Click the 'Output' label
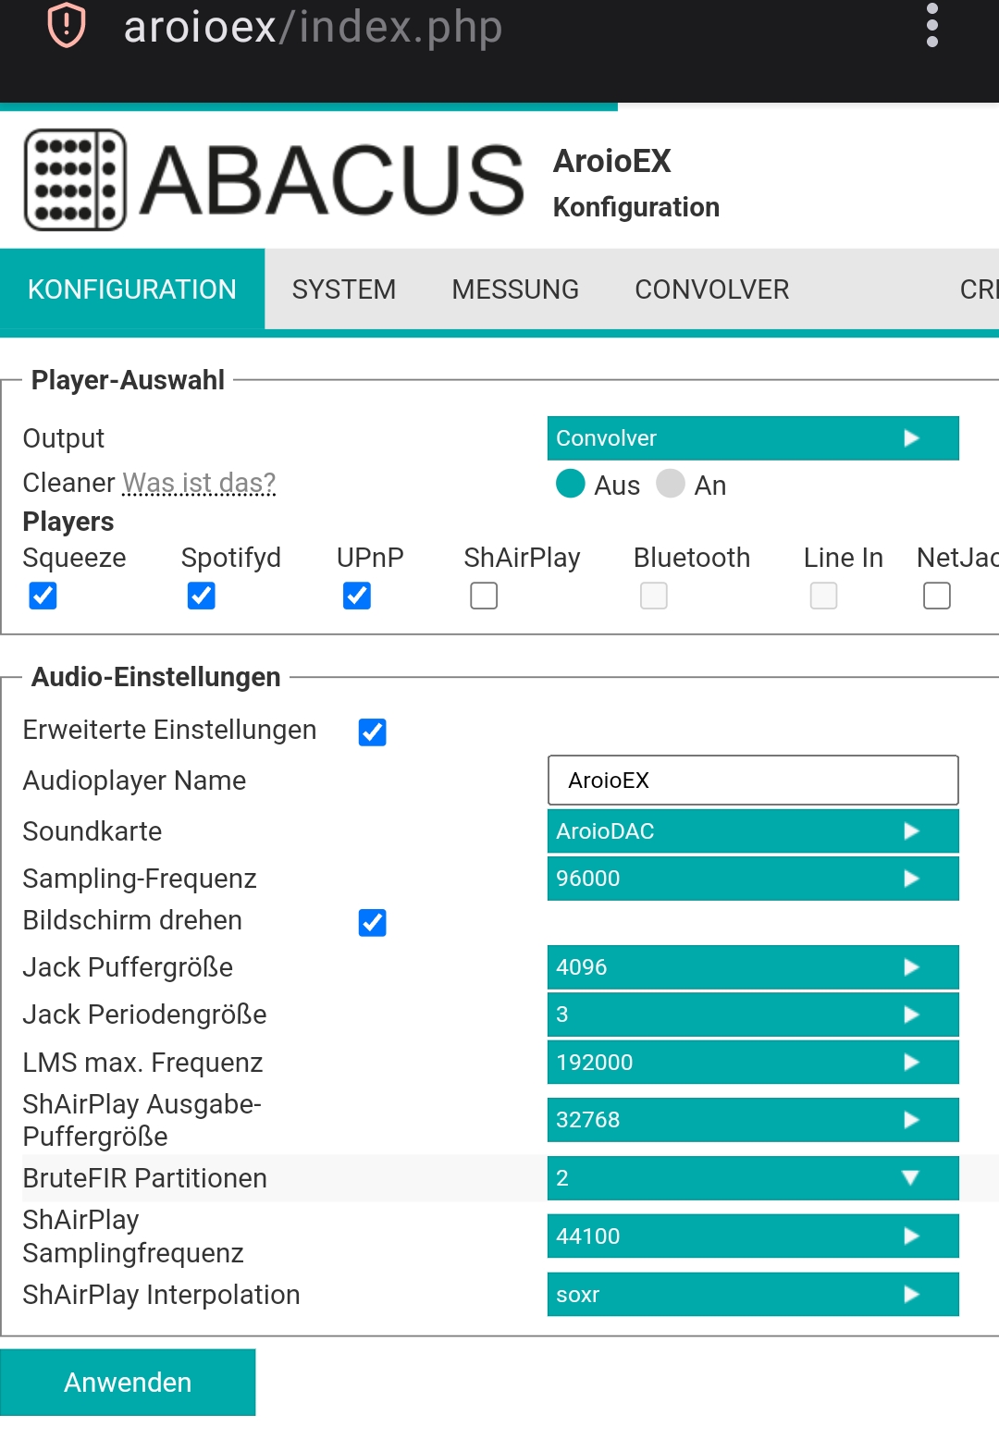 tap(64, 438)
